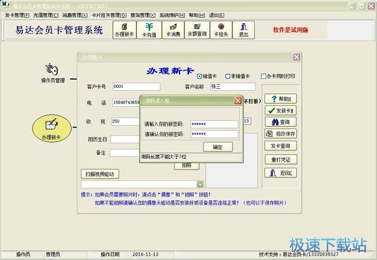Click the 修改保存 button
Screen dimensions: 377x260
coord(281,134)
